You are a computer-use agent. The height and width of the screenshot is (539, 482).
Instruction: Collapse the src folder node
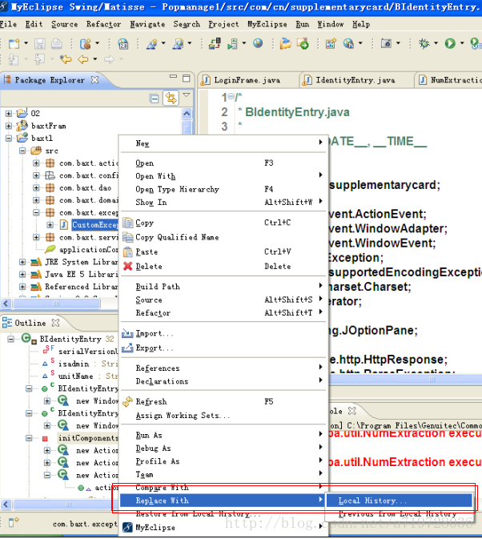22,151
